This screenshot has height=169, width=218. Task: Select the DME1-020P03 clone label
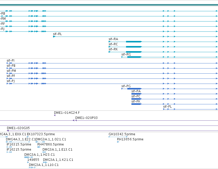tap(86, 118)
